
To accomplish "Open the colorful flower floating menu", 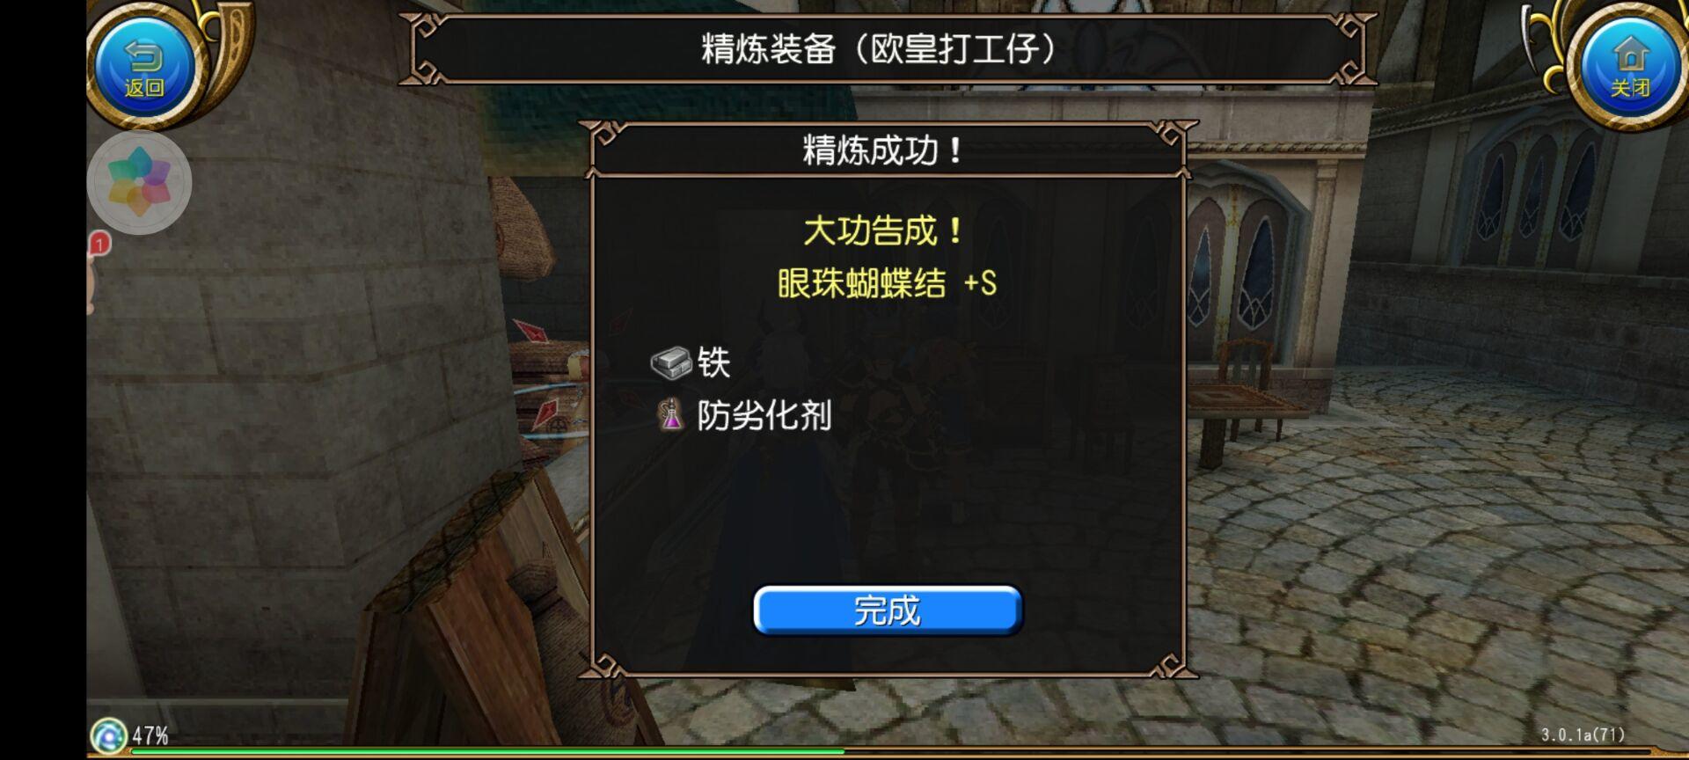I will point(140,183).
